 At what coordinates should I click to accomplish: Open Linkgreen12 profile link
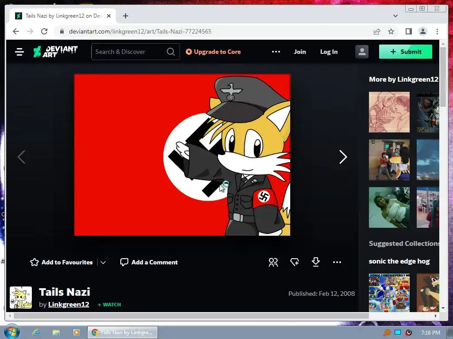coord(69,305)
